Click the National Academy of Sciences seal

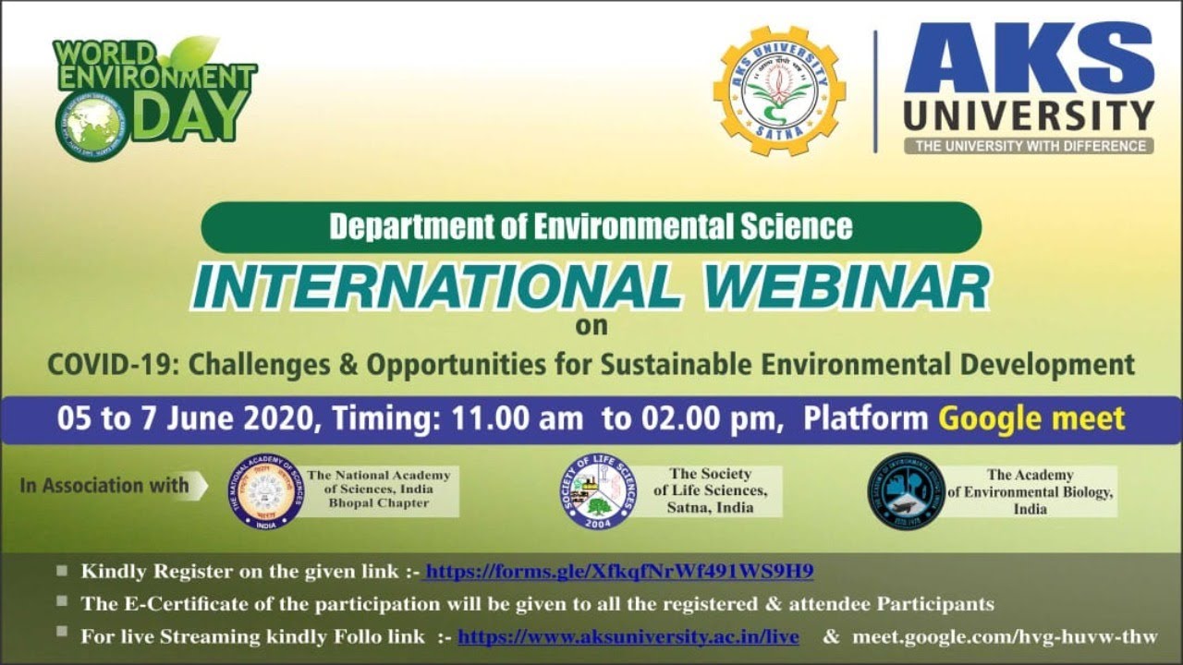pos(266,491)
